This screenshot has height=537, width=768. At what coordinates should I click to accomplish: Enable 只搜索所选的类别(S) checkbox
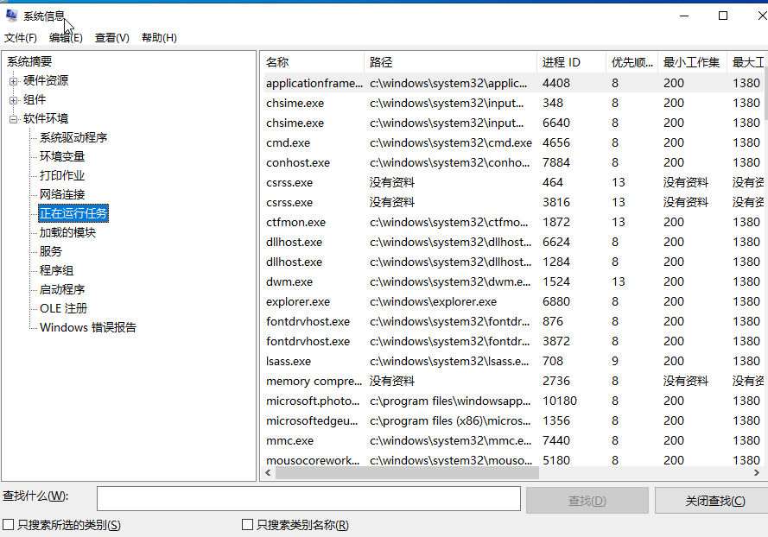[x=9, y=525]
